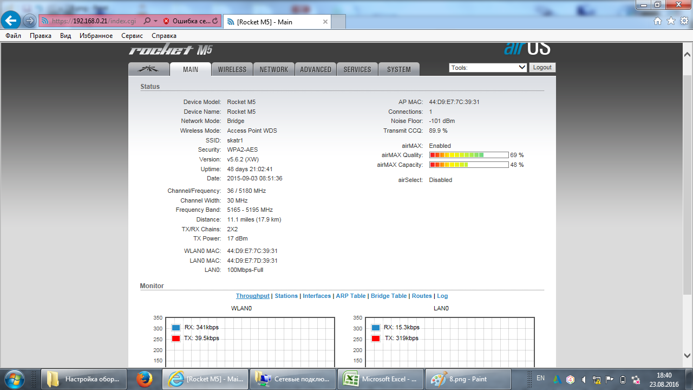This screenshot has height=390, width=693.
Task: Open Сетевые подключ... taskbar item
Action: click(292, 379)
